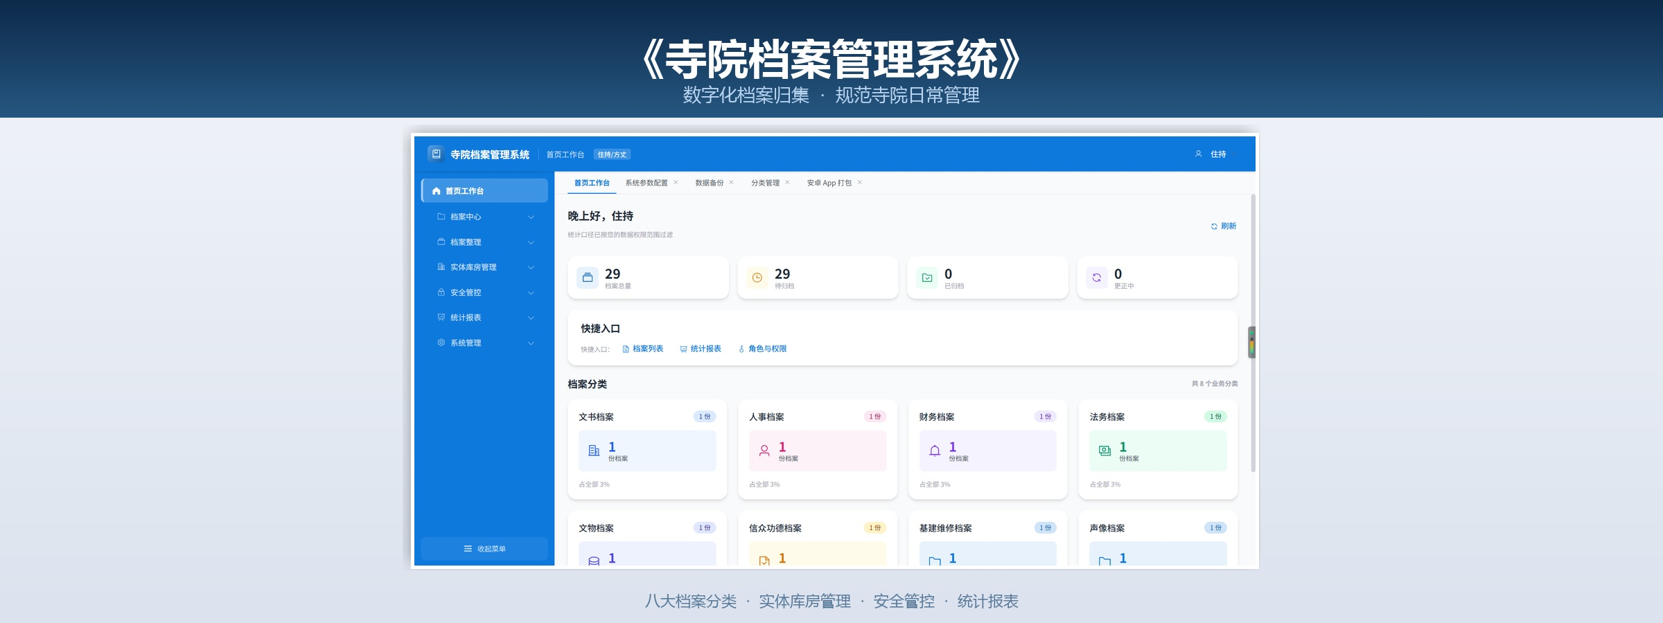Image resolution: width=1663 pixels, height=623 pixels.
Task: Click the user avatar icon beside 住持
Action: [x=1198, y=154]
